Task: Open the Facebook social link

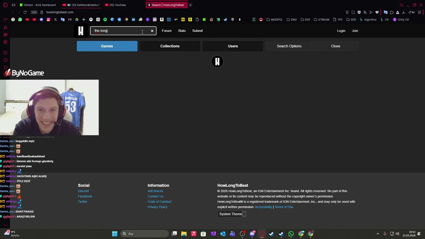Action: tap(85, 196)
